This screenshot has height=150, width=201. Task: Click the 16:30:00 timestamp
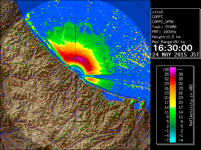point(173,48)
